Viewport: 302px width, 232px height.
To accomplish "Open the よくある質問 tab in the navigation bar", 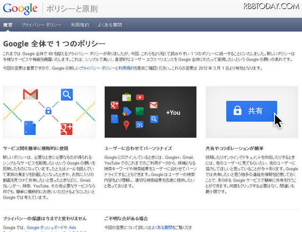I will (109, 25).
